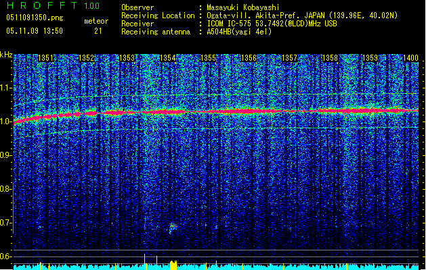The height and width of the screenshot is (270, 426).
Task: Click the Receiver label
Action: tap(137, 24)
